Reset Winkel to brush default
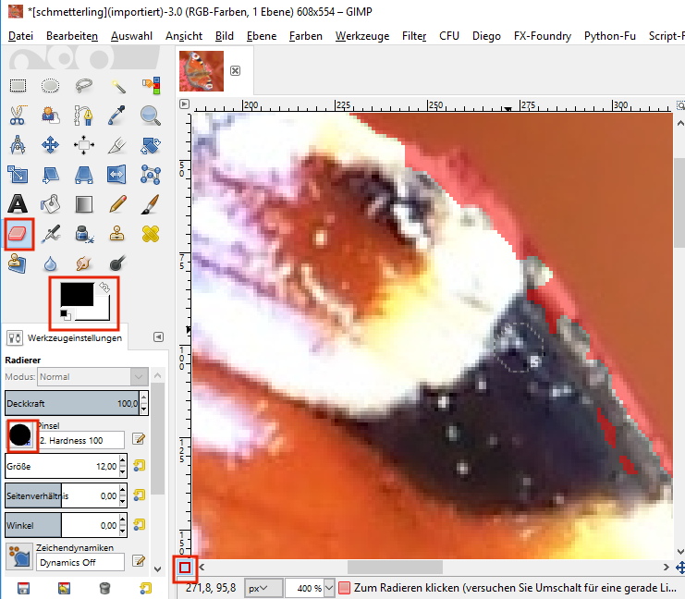 (140, 524)
